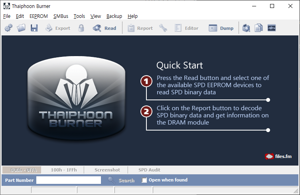The image size is (300, 195).
Task: Maximize the Thaiphoon Burner window
Action: 272,6
